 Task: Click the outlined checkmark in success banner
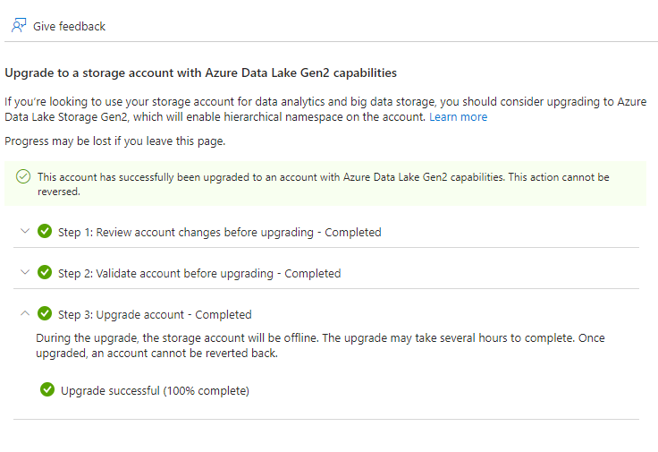click(23, 177)
